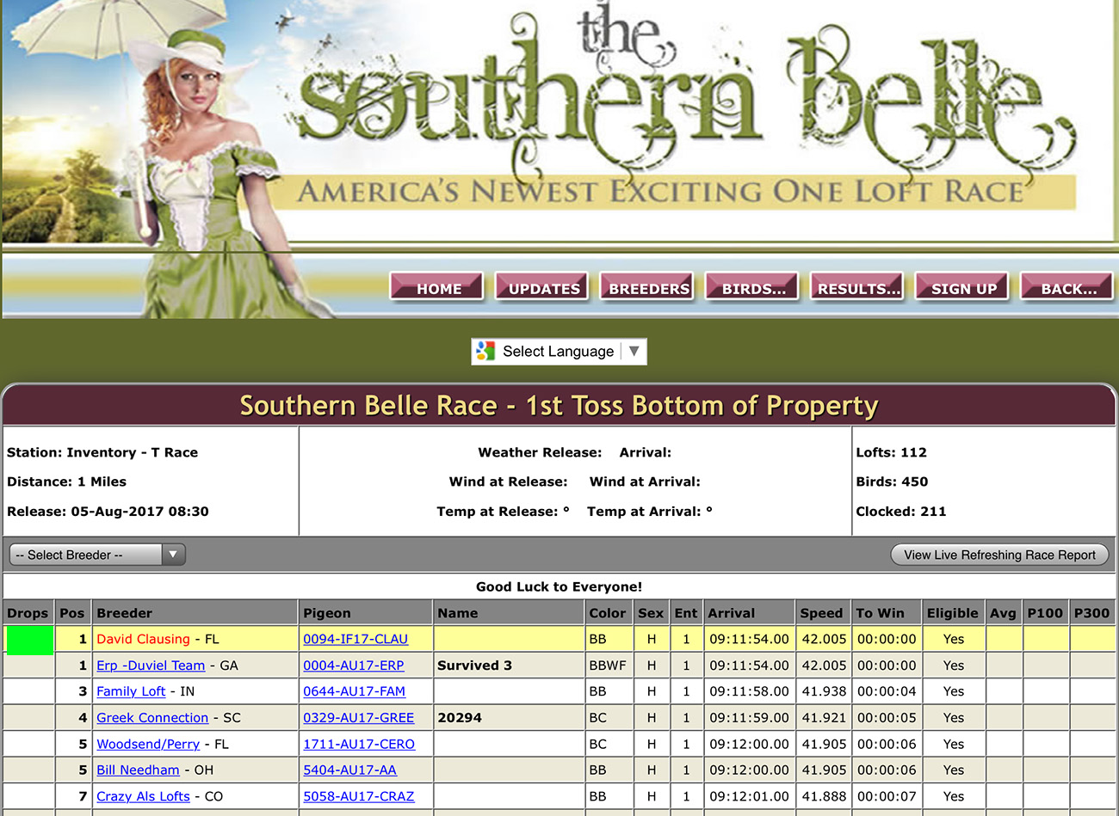Click the Speed column header
Screen dimensions: 1119x816
point(822,613)
